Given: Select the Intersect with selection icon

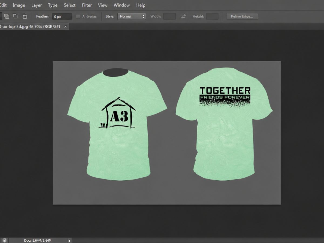Looking at the screenshot, I should tap(24, 16).
